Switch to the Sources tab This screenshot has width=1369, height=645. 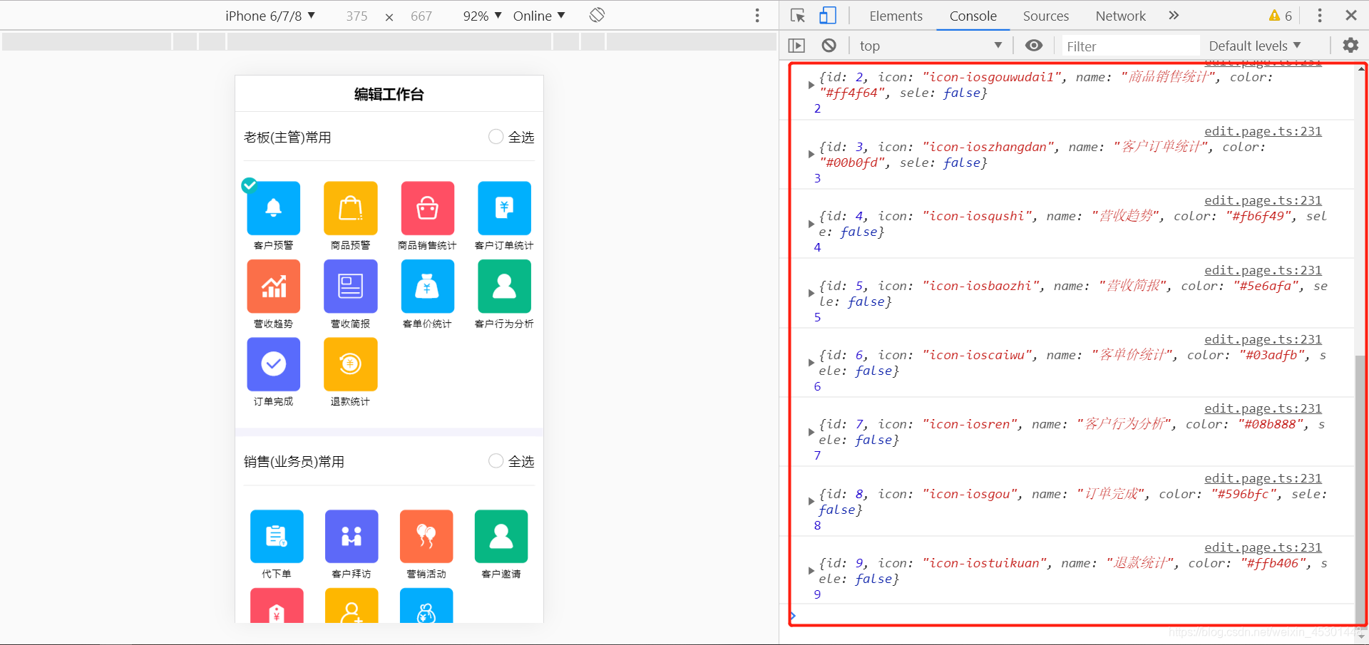(x=1046, y=16)
